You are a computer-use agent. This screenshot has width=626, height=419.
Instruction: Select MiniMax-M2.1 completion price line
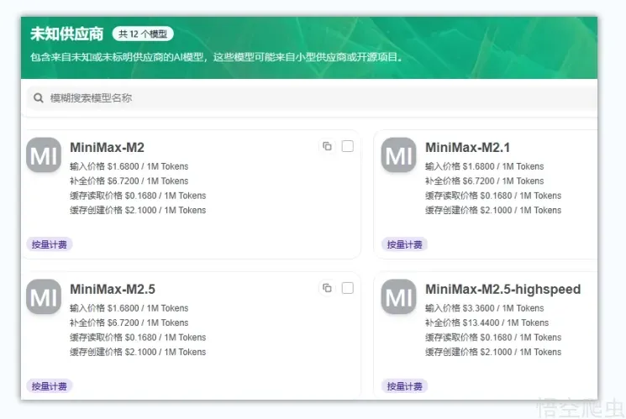(484, 181)
